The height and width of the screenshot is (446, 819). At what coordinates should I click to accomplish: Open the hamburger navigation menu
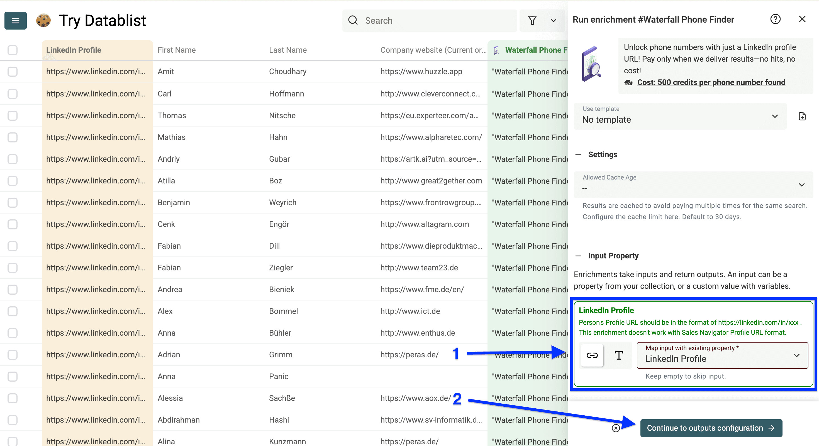[x=15, y=20]
